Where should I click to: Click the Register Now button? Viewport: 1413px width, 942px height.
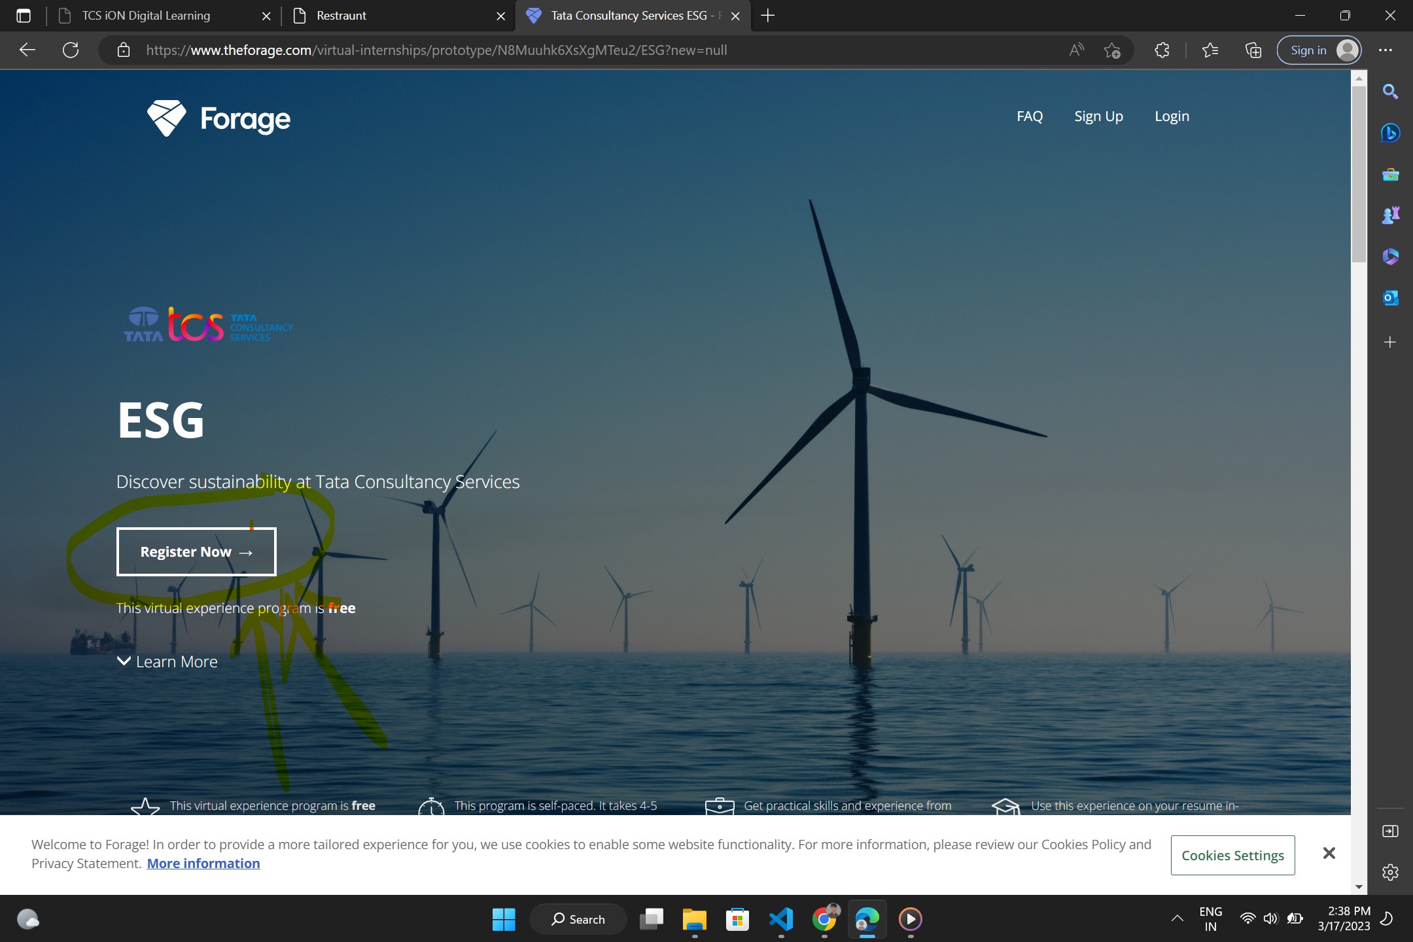coord(196,551)
